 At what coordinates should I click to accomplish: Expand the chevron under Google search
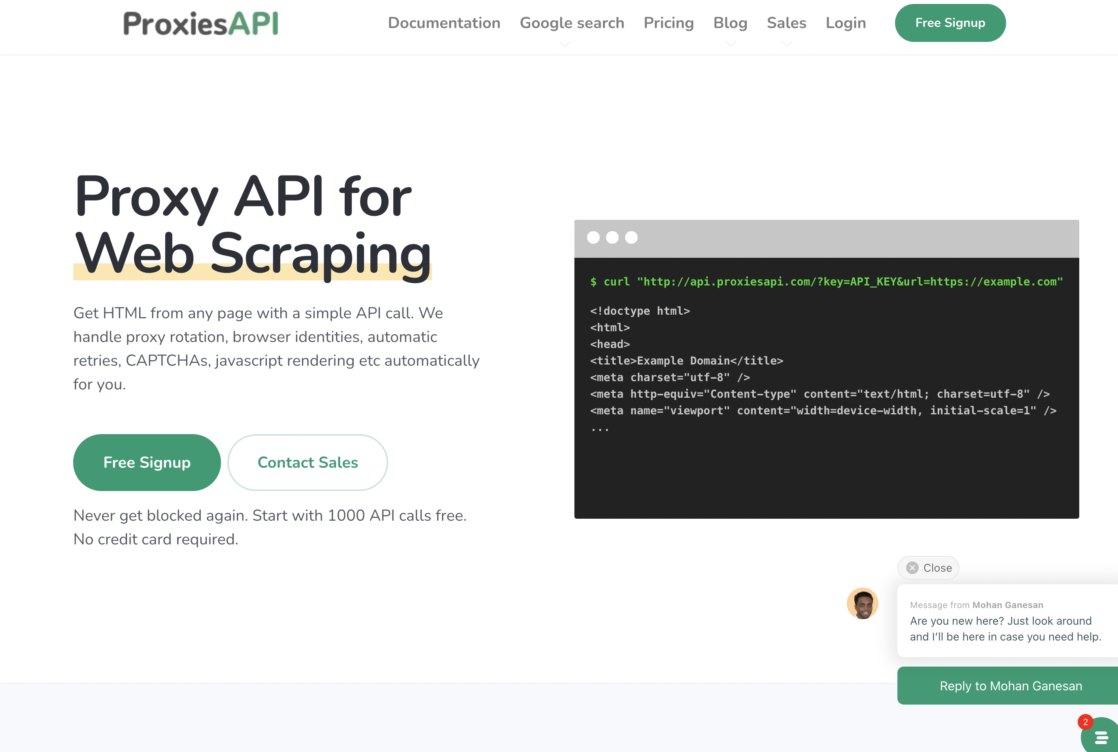click(x=565, y=44)
